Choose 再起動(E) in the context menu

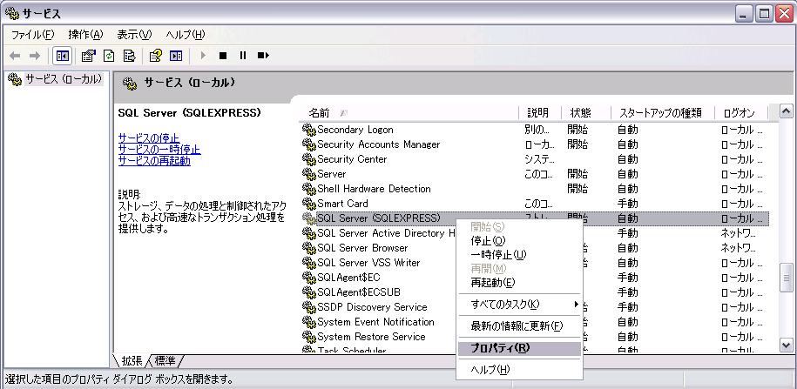(519, 282)
